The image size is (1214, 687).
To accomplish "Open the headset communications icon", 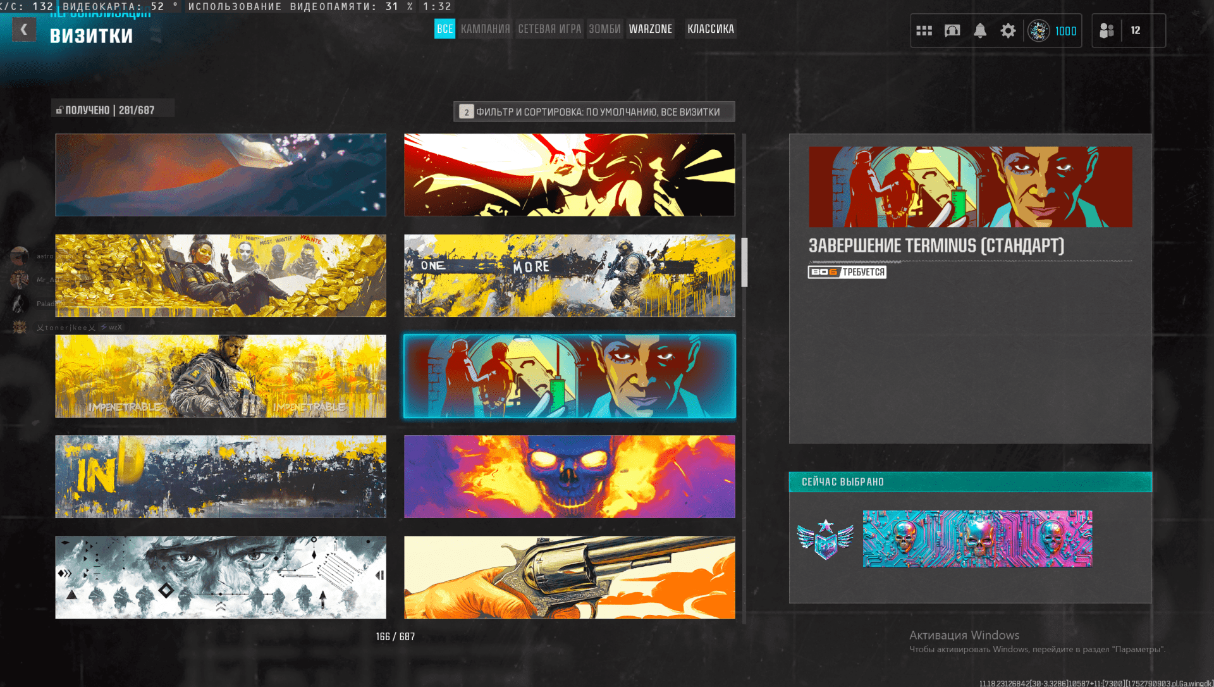I will coord(952,30).
